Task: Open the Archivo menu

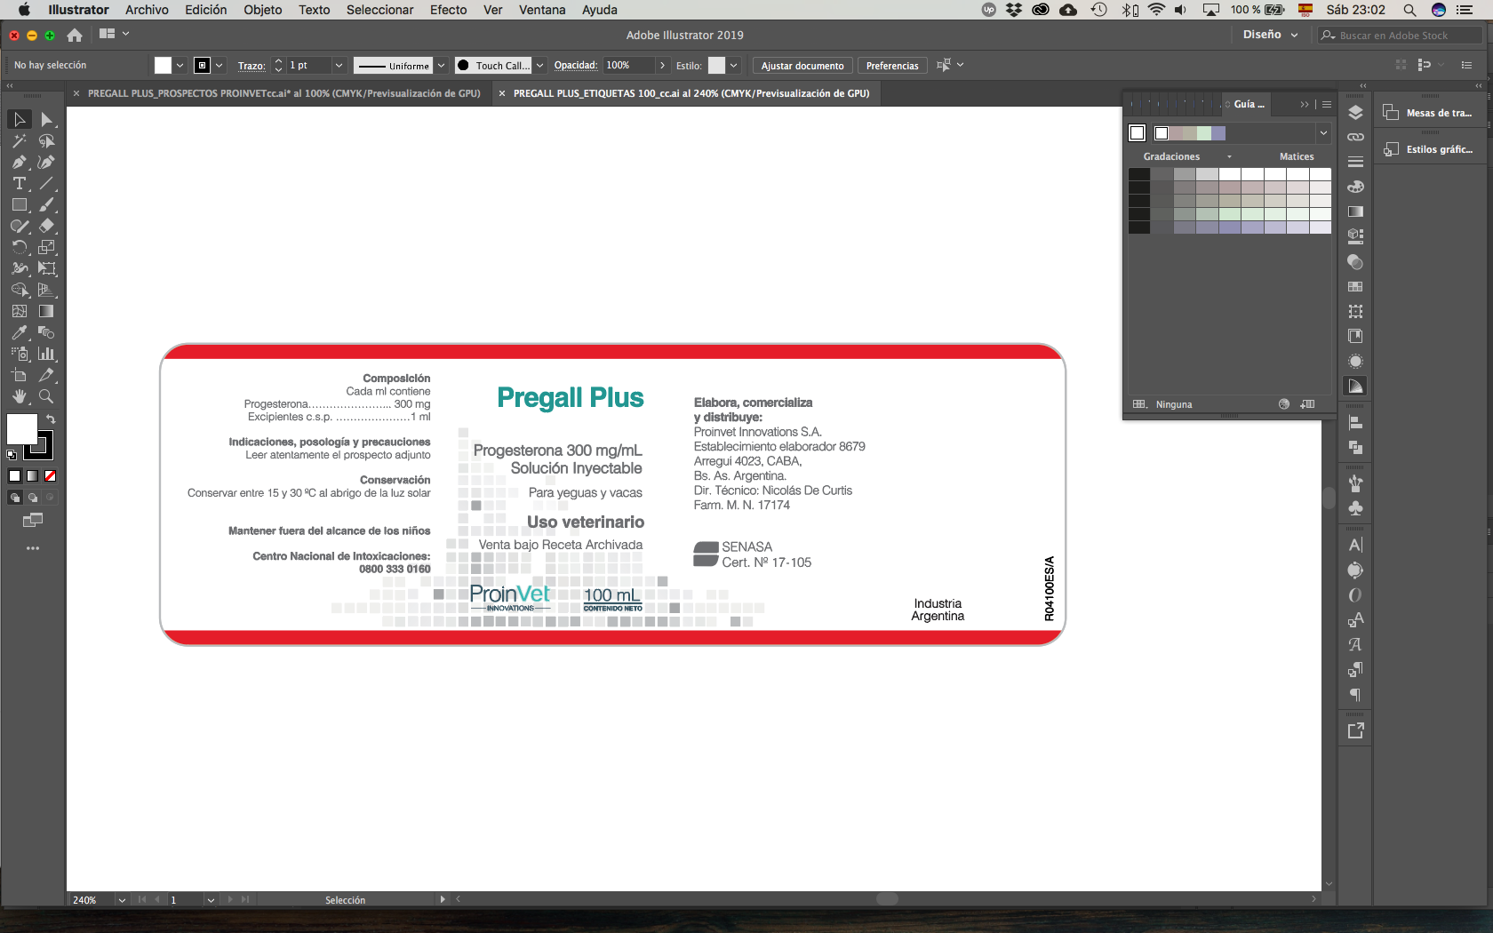Action: [147, 10]
